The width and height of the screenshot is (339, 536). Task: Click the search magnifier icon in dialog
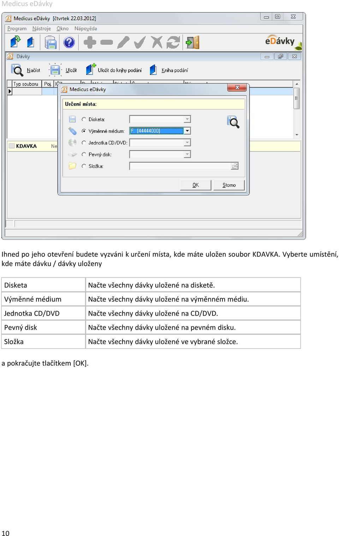click(x=233, y=122)
